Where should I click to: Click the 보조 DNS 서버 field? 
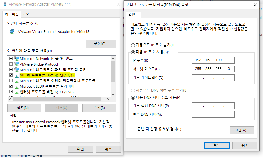click(213, 114)
